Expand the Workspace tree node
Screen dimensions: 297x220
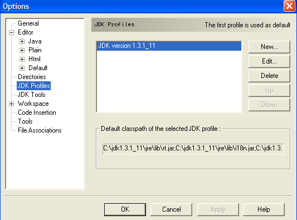point(11,104)
